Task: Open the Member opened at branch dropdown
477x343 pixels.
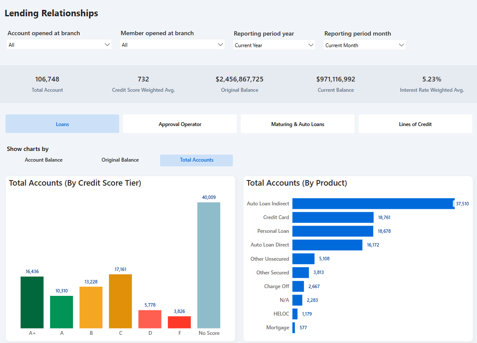Action: coord(172,45)
